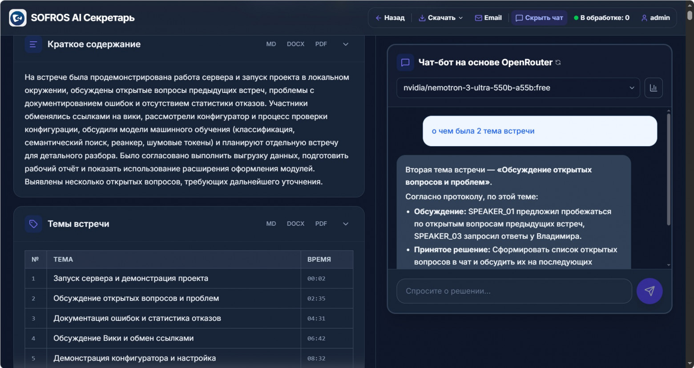Viewport: 694px width, 368px height.
Task: Open the Скачать download dropdown
Action: (441, 18)
